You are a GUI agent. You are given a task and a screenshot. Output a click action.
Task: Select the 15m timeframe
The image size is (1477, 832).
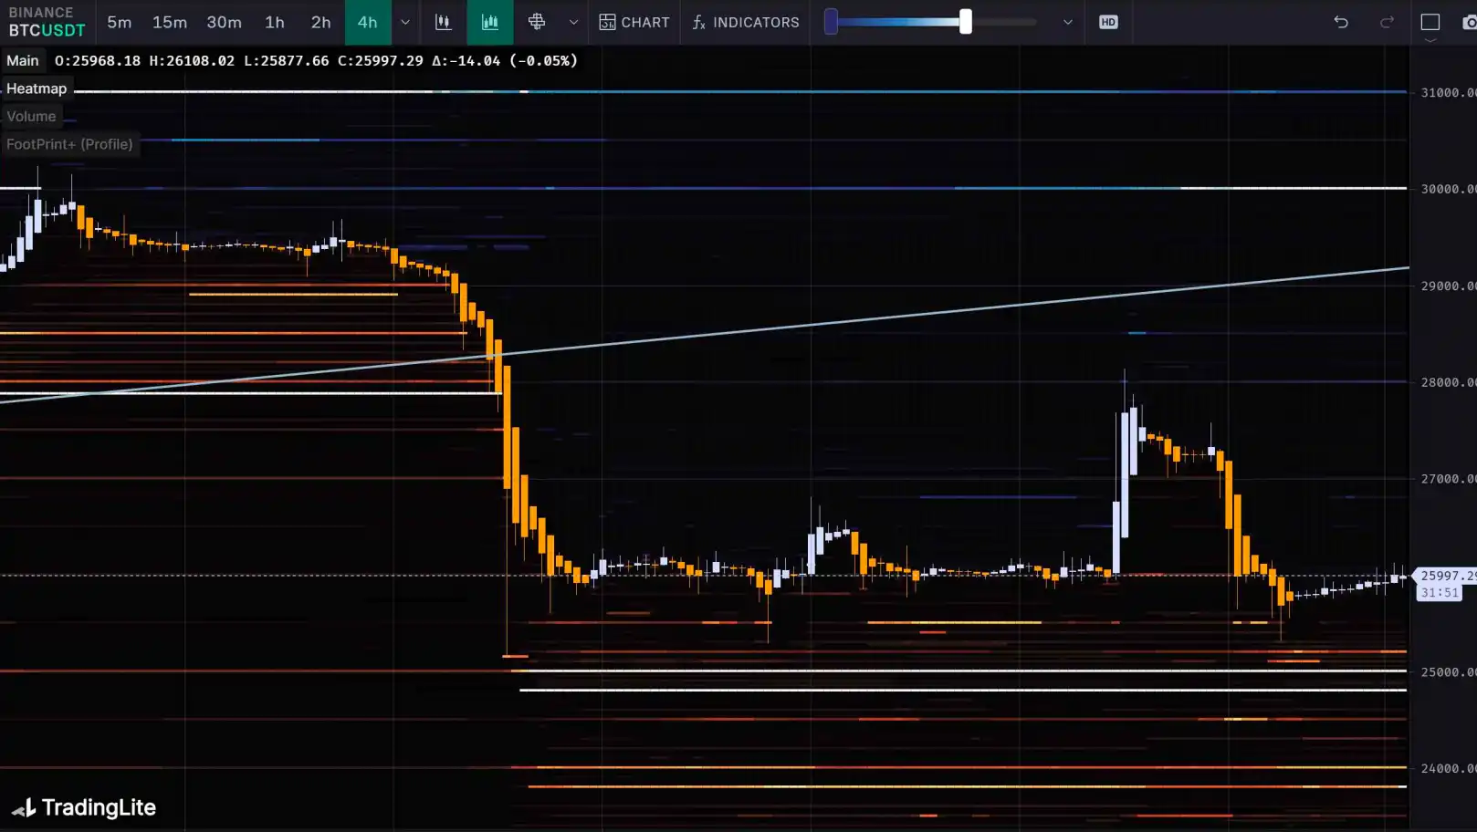click(170, 22)
